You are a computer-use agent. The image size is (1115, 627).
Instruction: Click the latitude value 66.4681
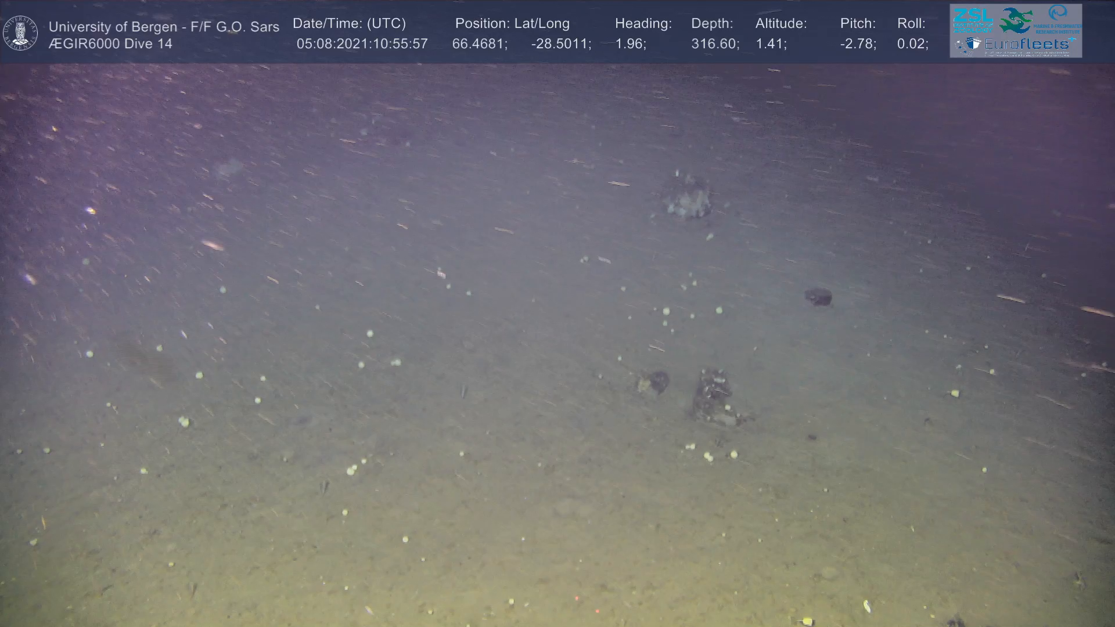pos(479,44)
